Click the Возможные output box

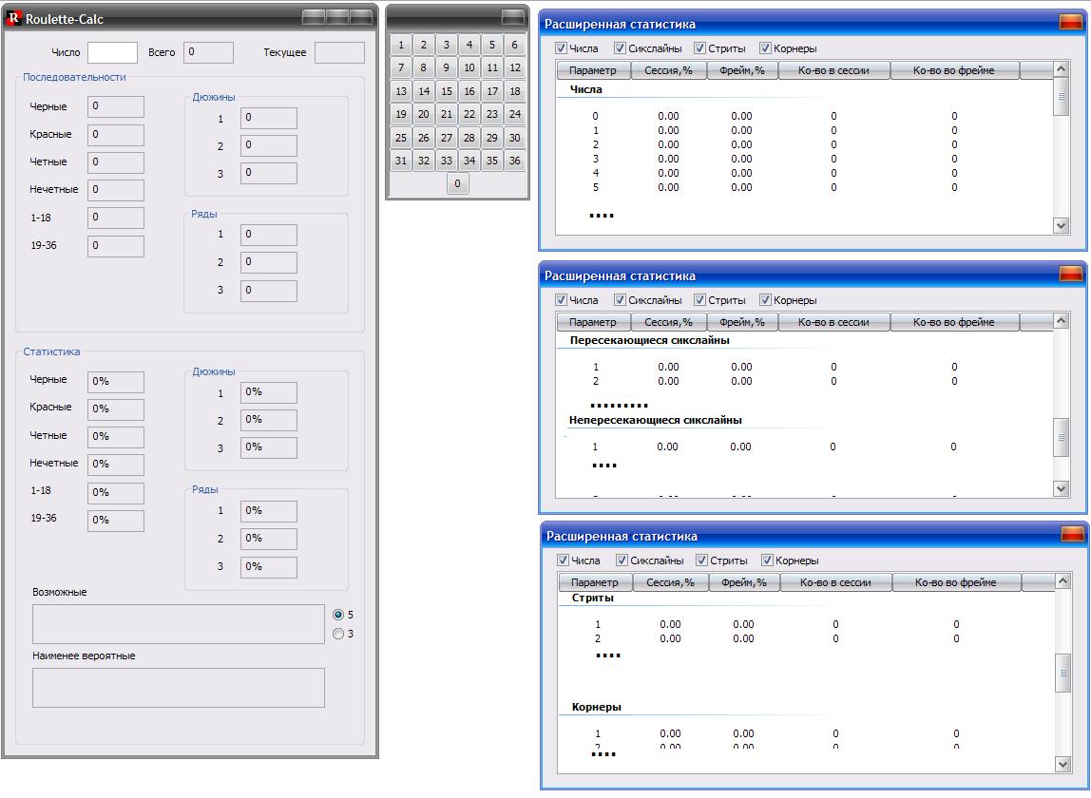178,624
